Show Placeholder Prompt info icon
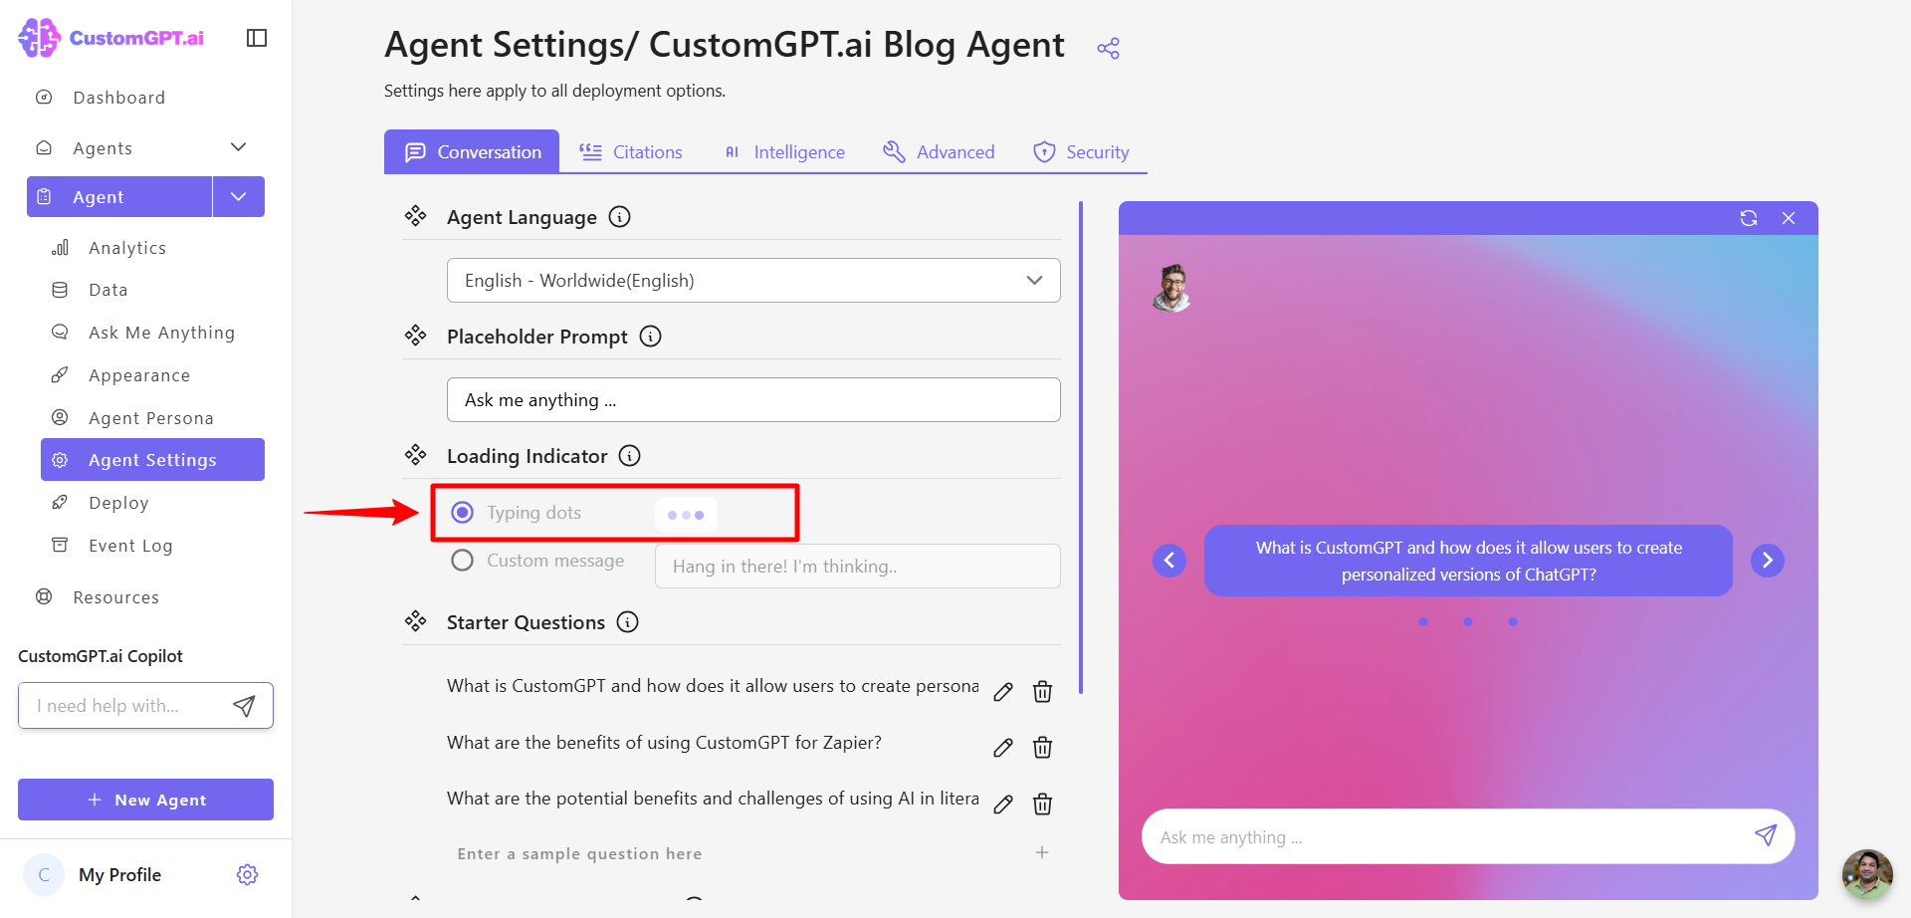1911x918 pixels. pyautogui.click(x=650, y=337)
